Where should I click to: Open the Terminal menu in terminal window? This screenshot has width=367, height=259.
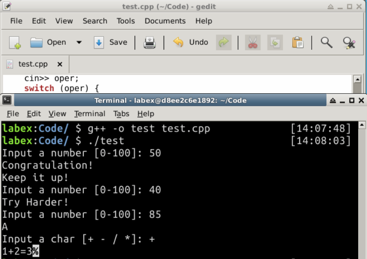coord(89,114)
